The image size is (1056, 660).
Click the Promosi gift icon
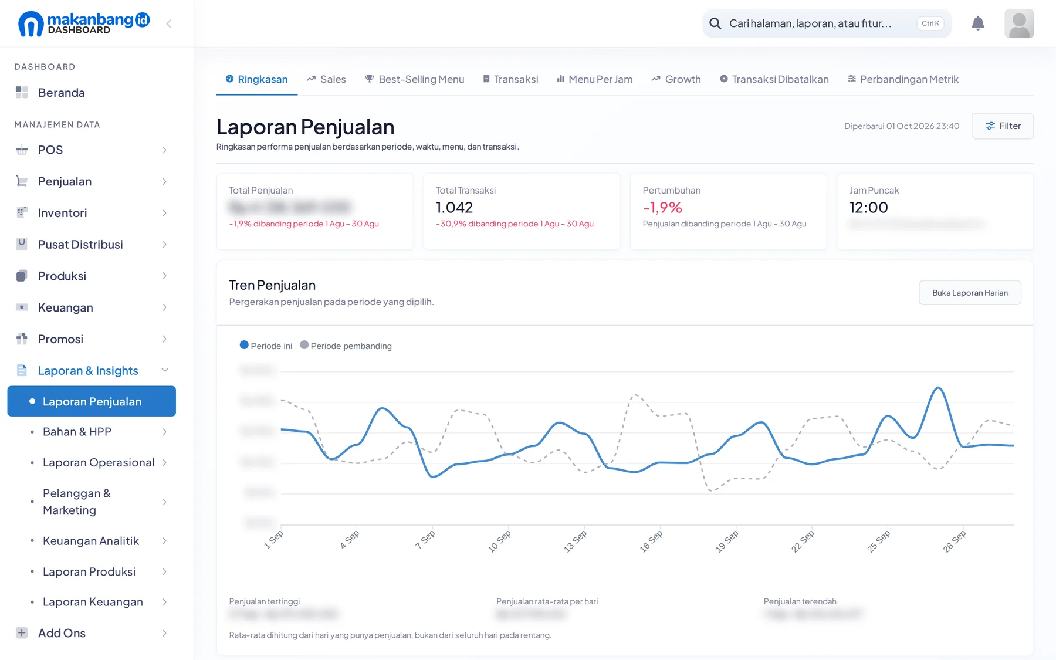tap(22, 339)
